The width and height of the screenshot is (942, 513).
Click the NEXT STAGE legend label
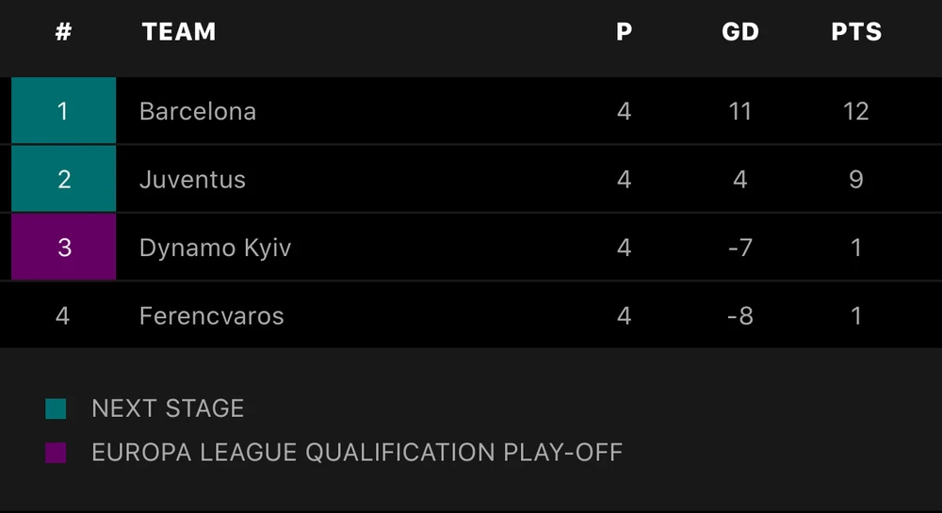[168, 409]
